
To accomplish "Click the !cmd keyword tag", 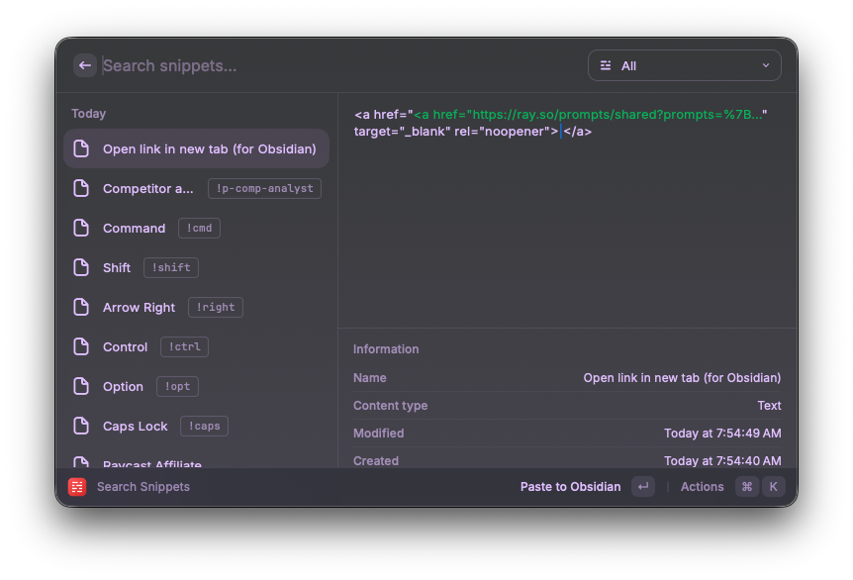I will (199, 228).
